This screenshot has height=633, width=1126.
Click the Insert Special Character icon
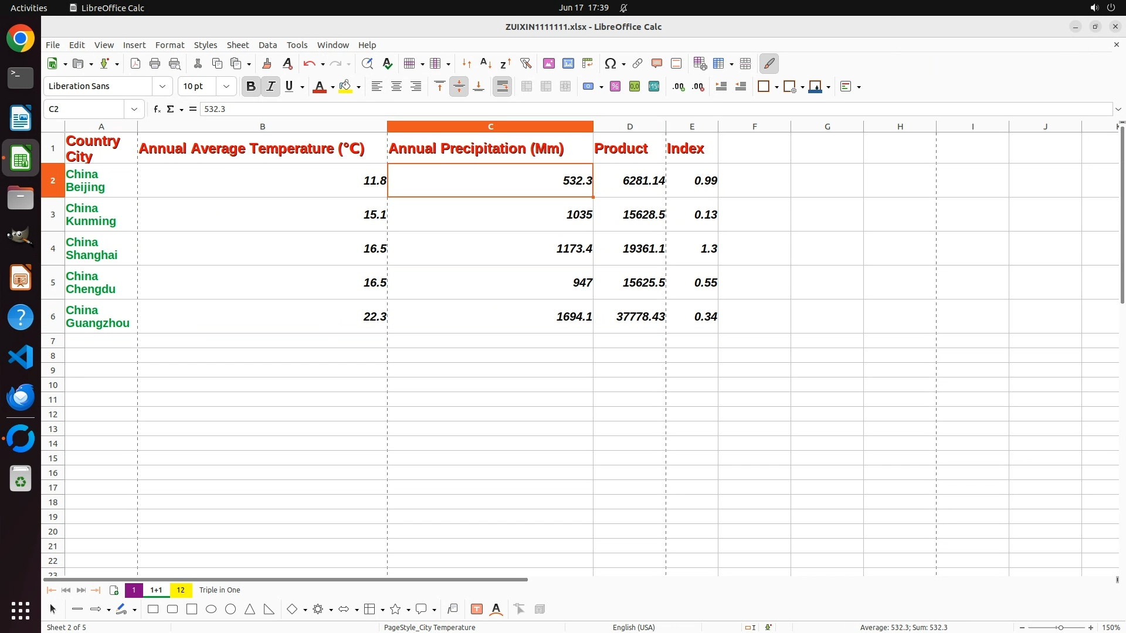(x=610, y=63)
